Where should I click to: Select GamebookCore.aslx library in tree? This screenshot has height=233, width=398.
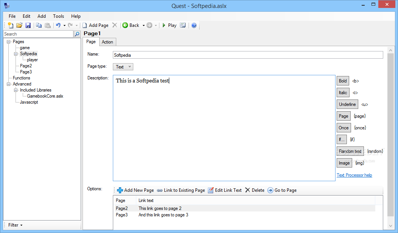pos(45,96)
